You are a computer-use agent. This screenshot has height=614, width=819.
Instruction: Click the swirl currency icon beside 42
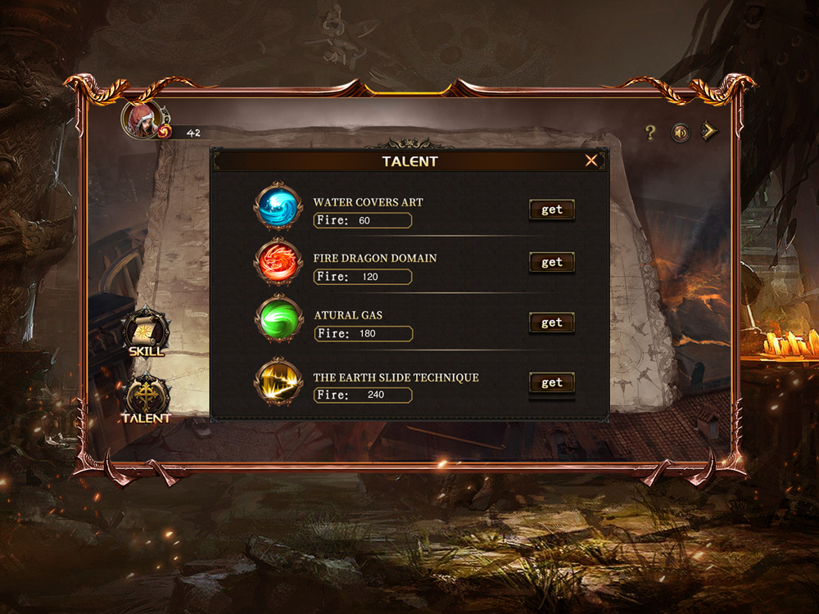(165, 130)
